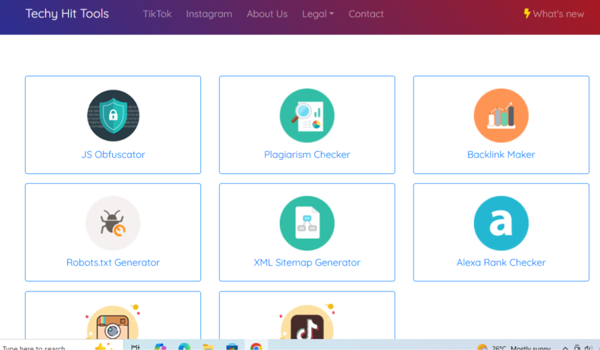600x350 pixels.
Task: Open the JS Obfuscator text link
Action: pyautogui.click(x=113, y=155)
